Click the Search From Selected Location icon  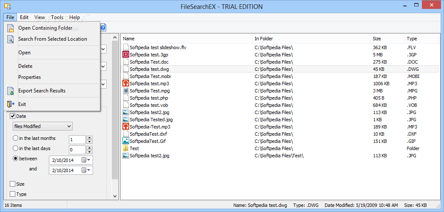[x=10, y=39]
